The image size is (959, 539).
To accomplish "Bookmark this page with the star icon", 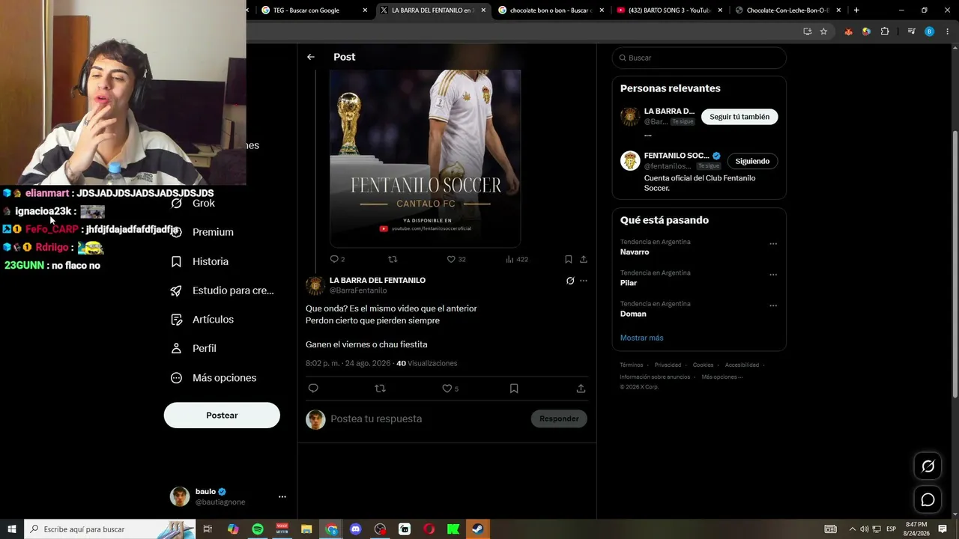I will point(823,31).
